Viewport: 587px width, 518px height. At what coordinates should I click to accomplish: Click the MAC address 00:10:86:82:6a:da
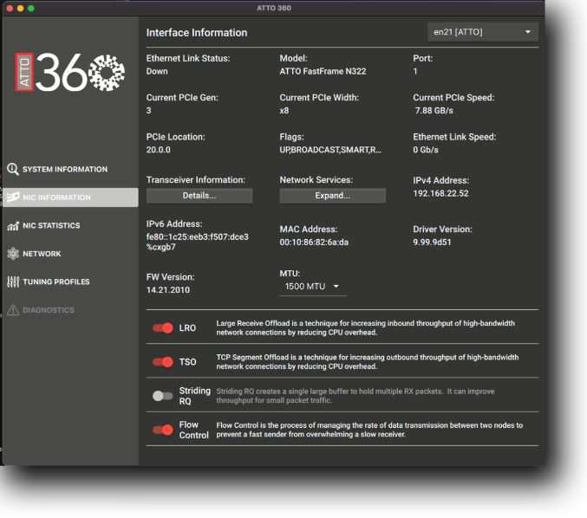(x=314, y=243)
